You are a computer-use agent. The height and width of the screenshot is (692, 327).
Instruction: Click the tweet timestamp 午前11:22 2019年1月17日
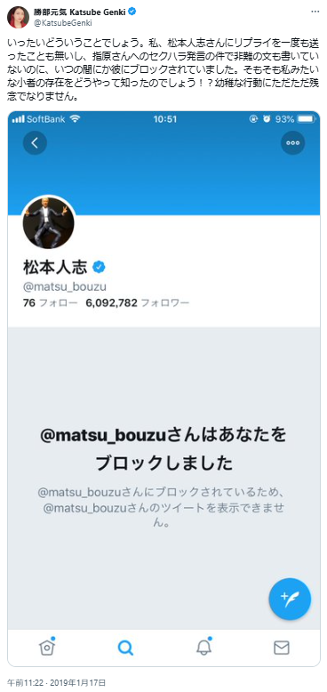pyautogui.click(x=56, y=683)
